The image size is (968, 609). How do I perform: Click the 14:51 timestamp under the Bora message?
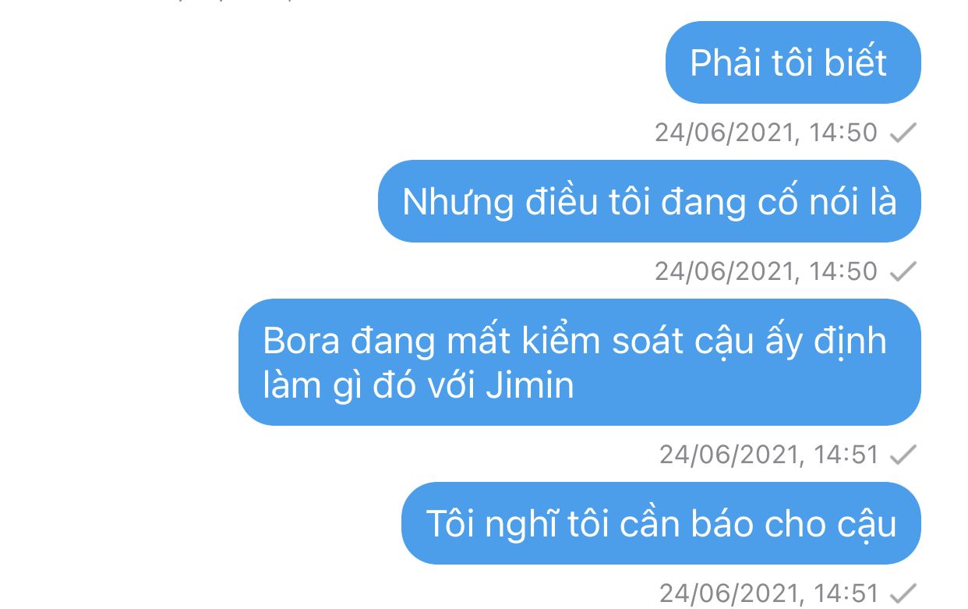(x=768, y=455)
